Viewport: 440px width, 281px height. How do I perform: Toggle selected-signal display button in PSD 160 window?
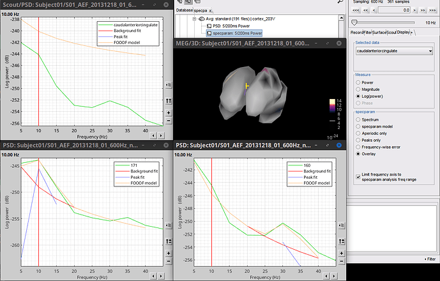[342, 225]
